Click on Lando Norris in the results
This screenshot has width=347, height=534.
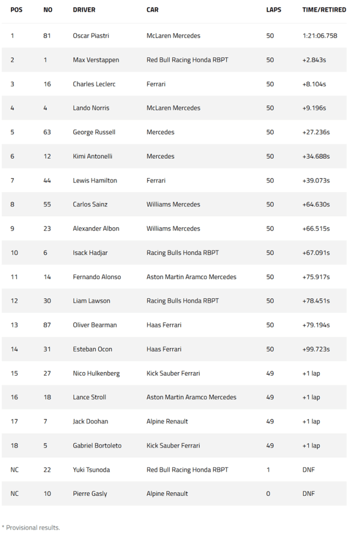click(91, 108)
